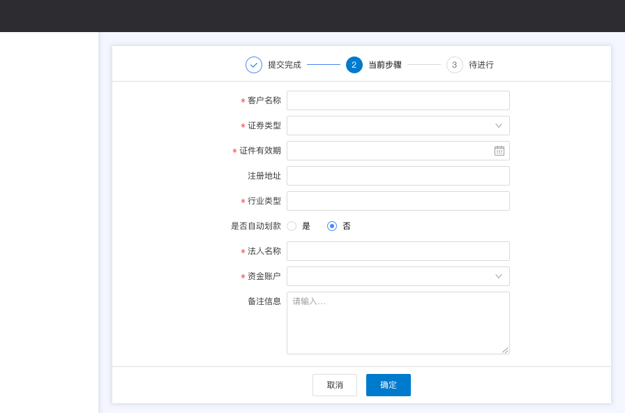This screenshot has height=413, width=625.
Task: Focus the 注册地址 input field
Action: point(398,176)
